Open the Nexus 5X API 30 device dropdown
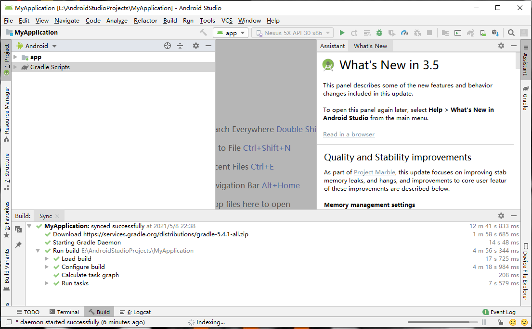 292,33
